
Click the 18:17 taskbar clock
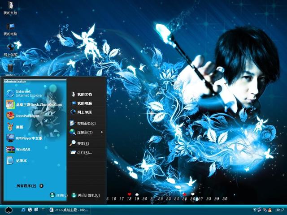279,210
